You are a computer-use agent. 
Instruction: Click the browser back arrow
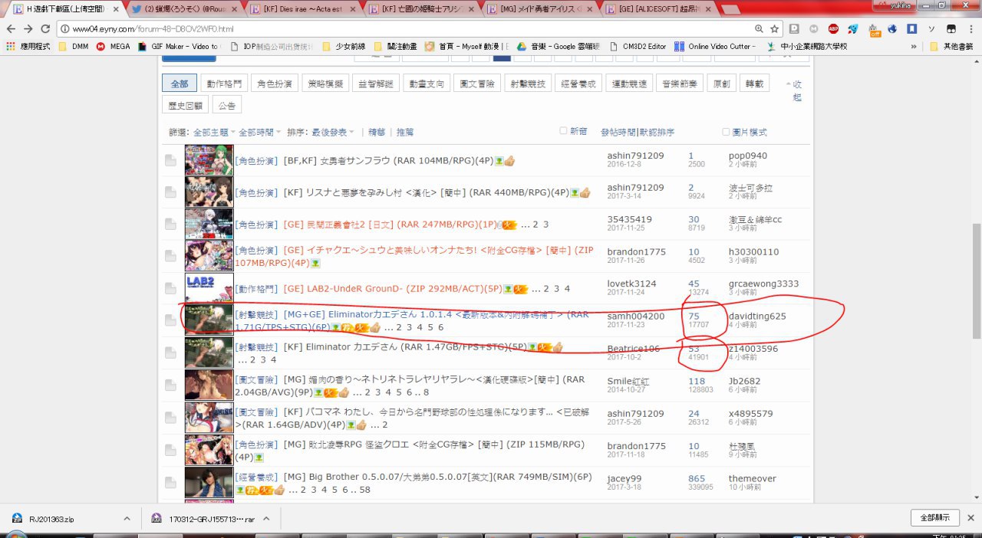11,28
